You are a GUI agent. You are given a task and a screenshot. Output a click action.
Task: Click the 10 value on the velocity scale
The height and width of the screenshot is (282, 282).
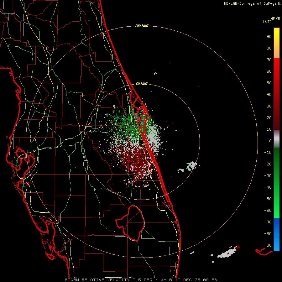tap(269, 129)
